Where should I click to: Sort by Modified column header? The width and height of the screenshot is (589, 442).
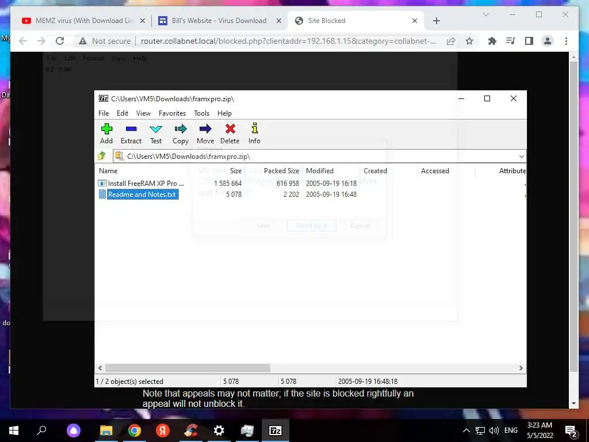tap(331, 170)
